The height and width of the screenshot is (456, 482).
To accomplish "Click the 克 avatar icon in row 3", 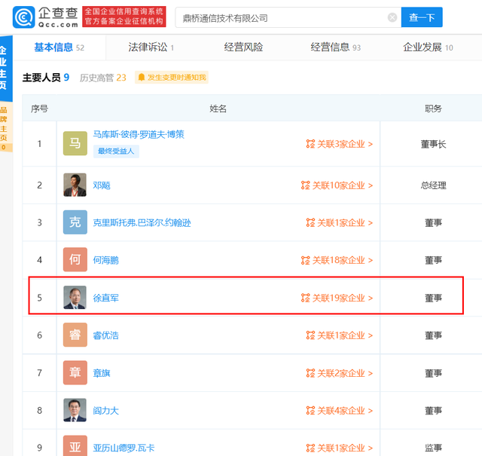I will click(x=75, y=222).
